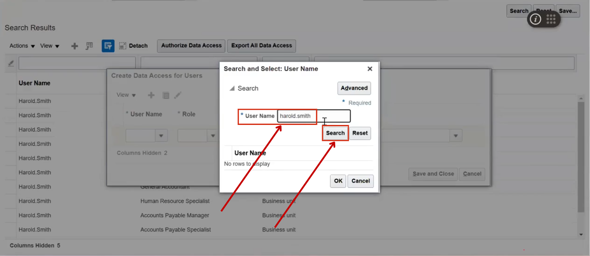Open the Actions dropdown menu
Viewport: 590px width, 256px height.
tap(21, 45)
